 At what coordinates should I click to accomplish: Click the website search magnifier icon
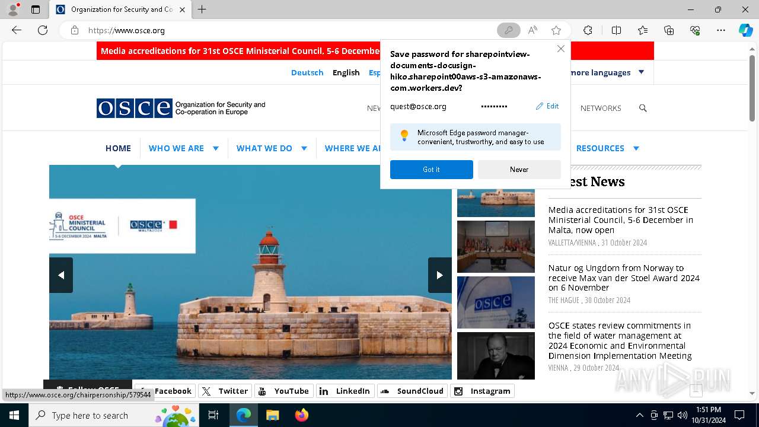[x=643, y=108]
